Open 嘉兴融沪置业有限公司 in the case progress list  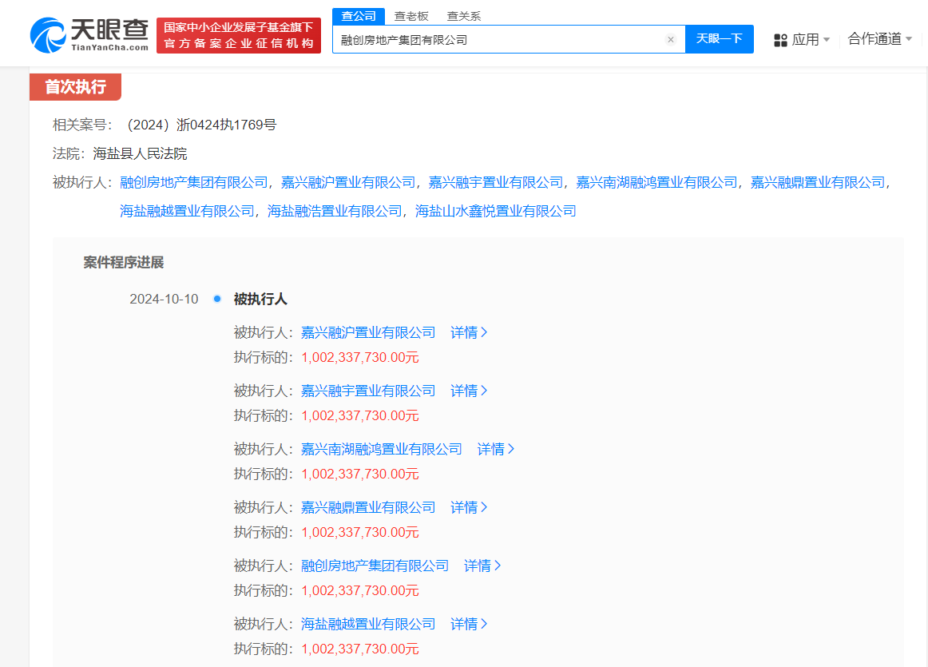click(x=368, y=332)
